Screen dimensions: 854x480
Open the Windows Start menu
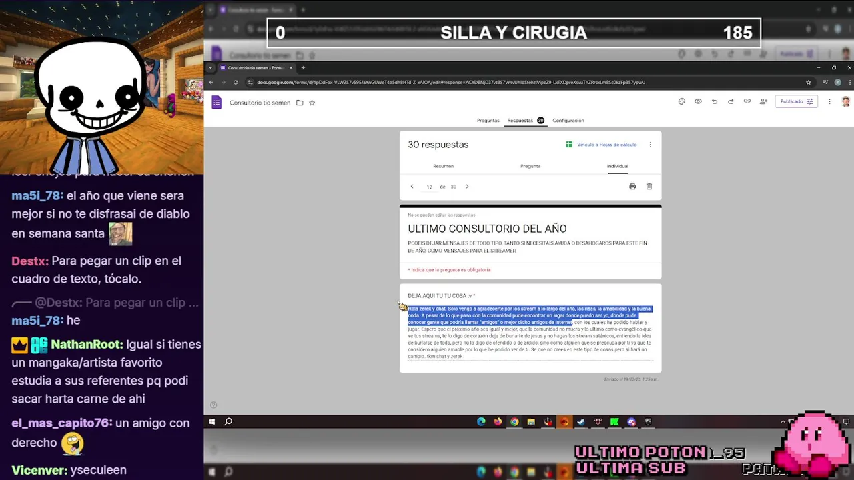coord(212,421)
